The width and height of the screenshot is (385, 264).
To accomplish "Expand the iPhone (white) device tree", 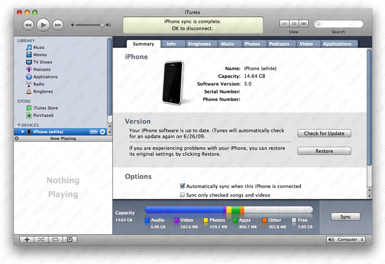I will coord(23,132).
